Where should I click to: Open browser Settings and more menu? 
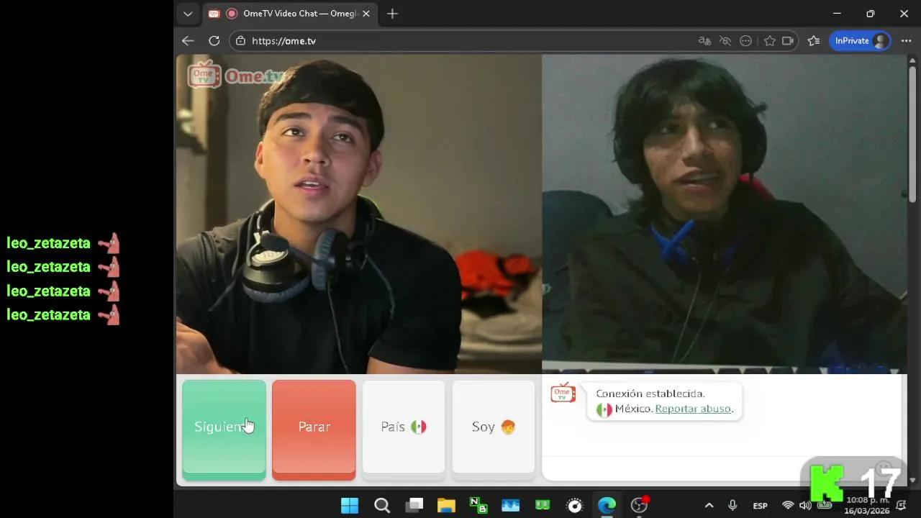tap(906, 41)
